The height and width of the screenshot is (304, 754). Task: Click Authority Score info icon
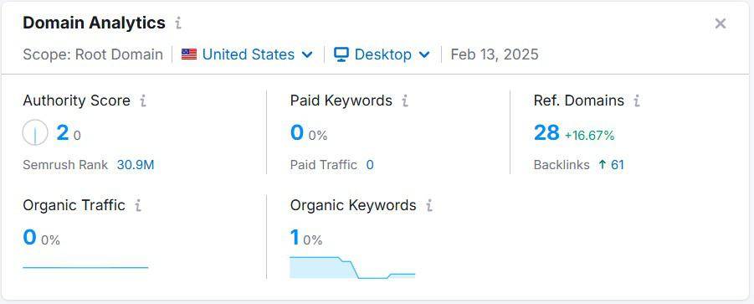pos(143,101)
